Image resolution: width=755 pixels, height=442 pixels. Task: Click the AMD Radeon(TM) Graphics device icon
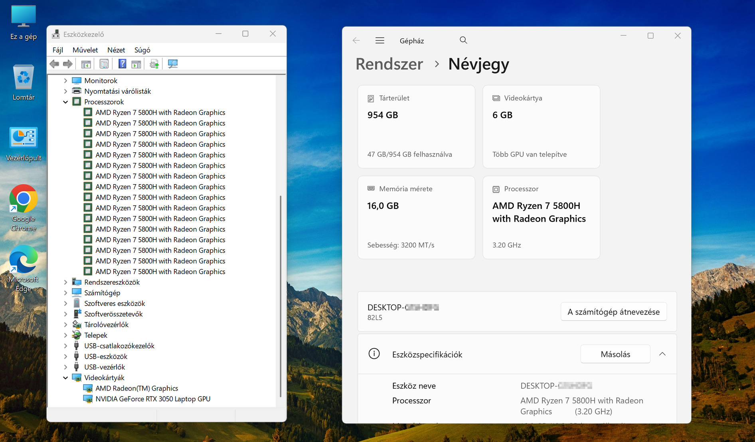(88, 388)
